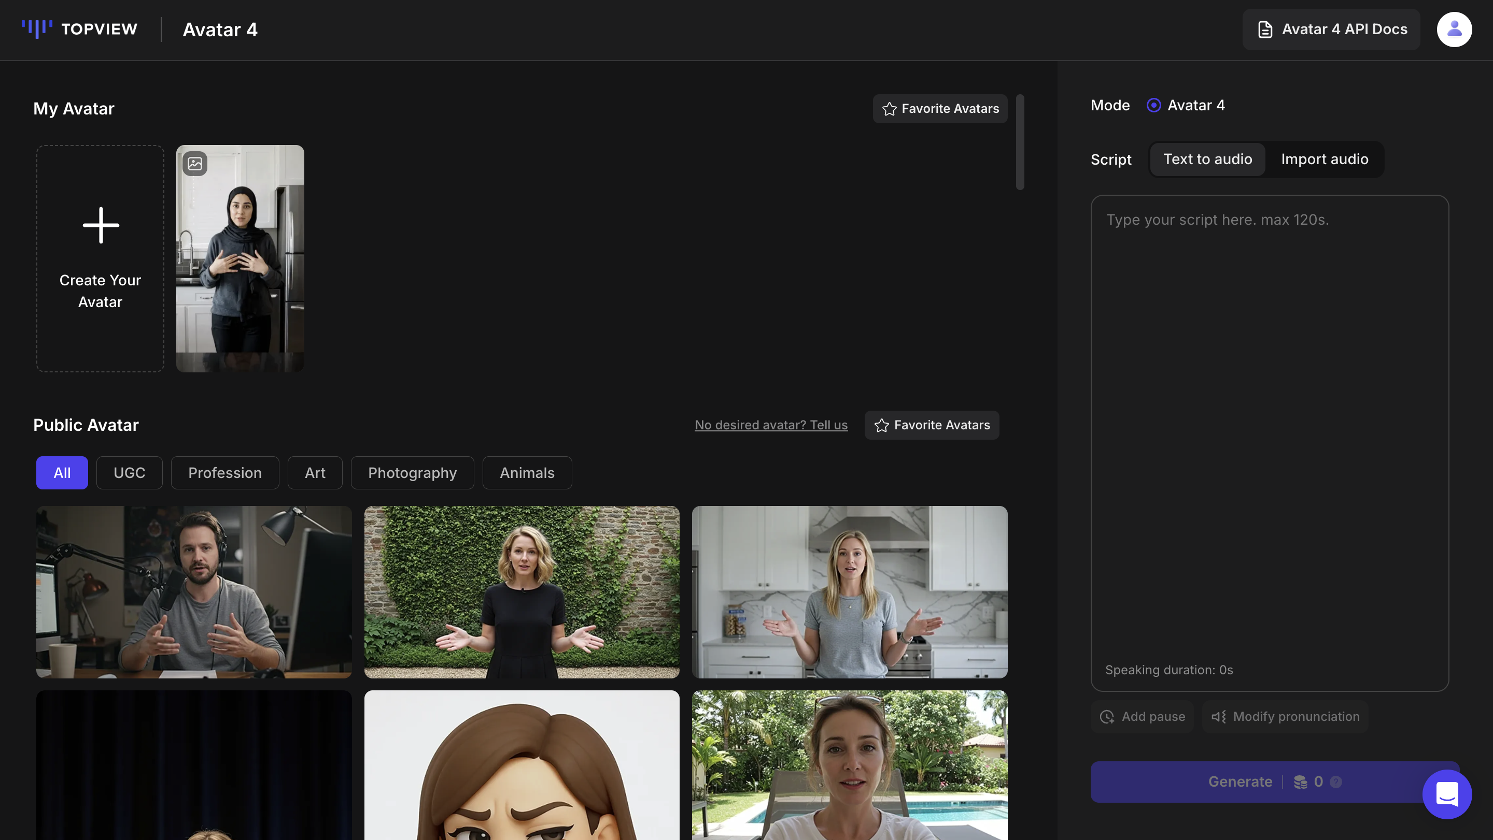The height and width of the screenshot is (840, 1493).
Task: Open the chat support bubble
Action: coord(1447,794)
